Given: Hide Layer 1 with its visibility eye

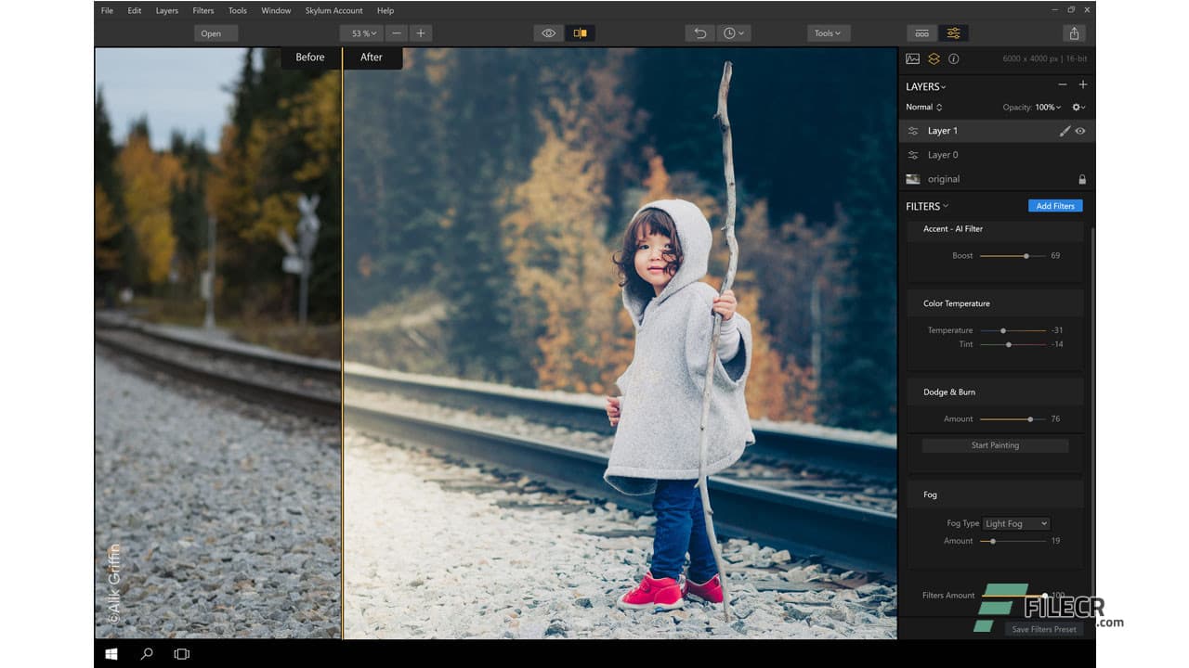Looking at the screenshot, I should (1080, 131).
